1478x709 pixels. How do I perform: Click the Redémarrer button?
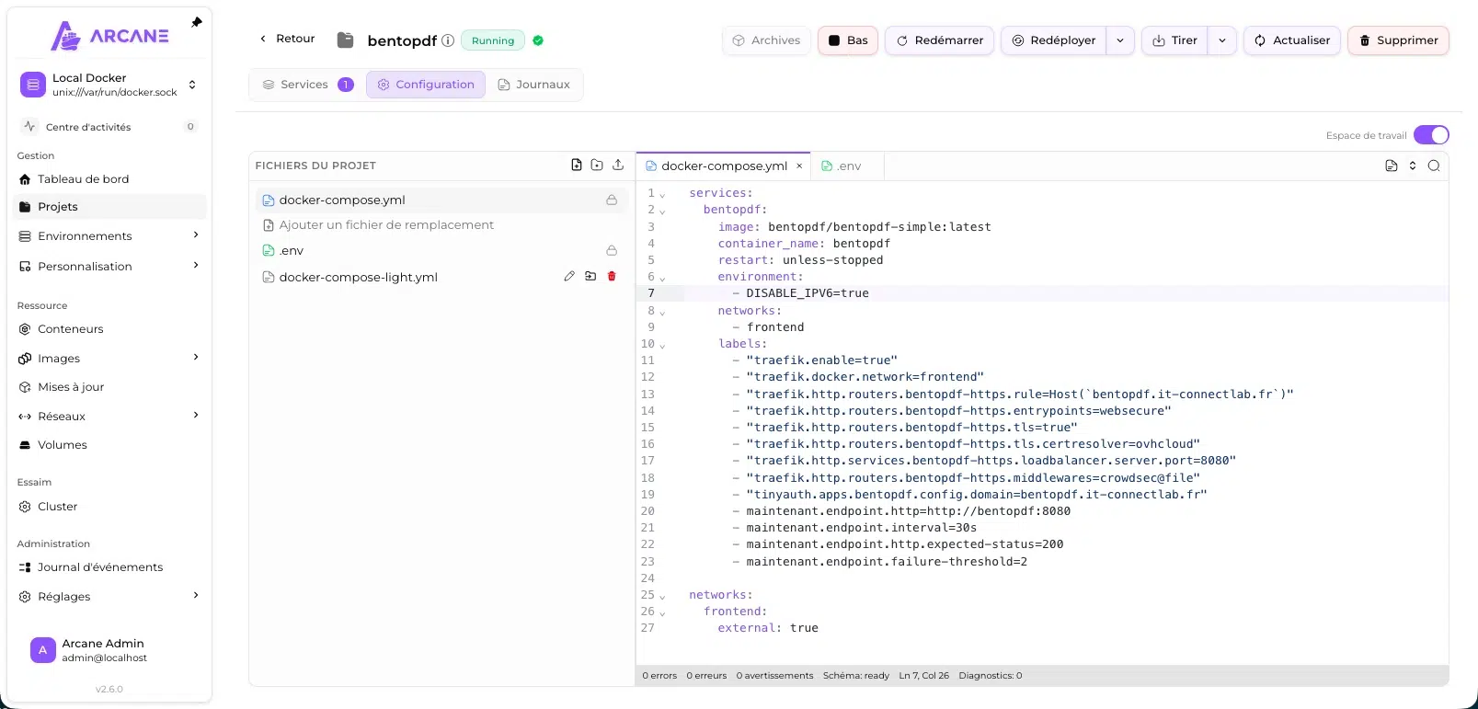939,40
